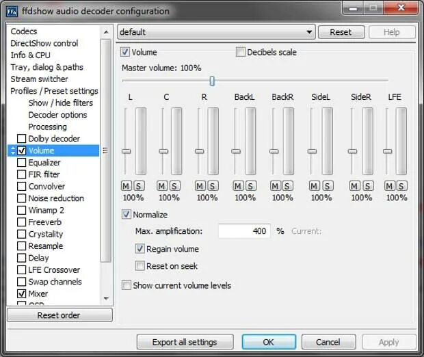
Task: Select the Crystality filter entry
Action: 46,234
